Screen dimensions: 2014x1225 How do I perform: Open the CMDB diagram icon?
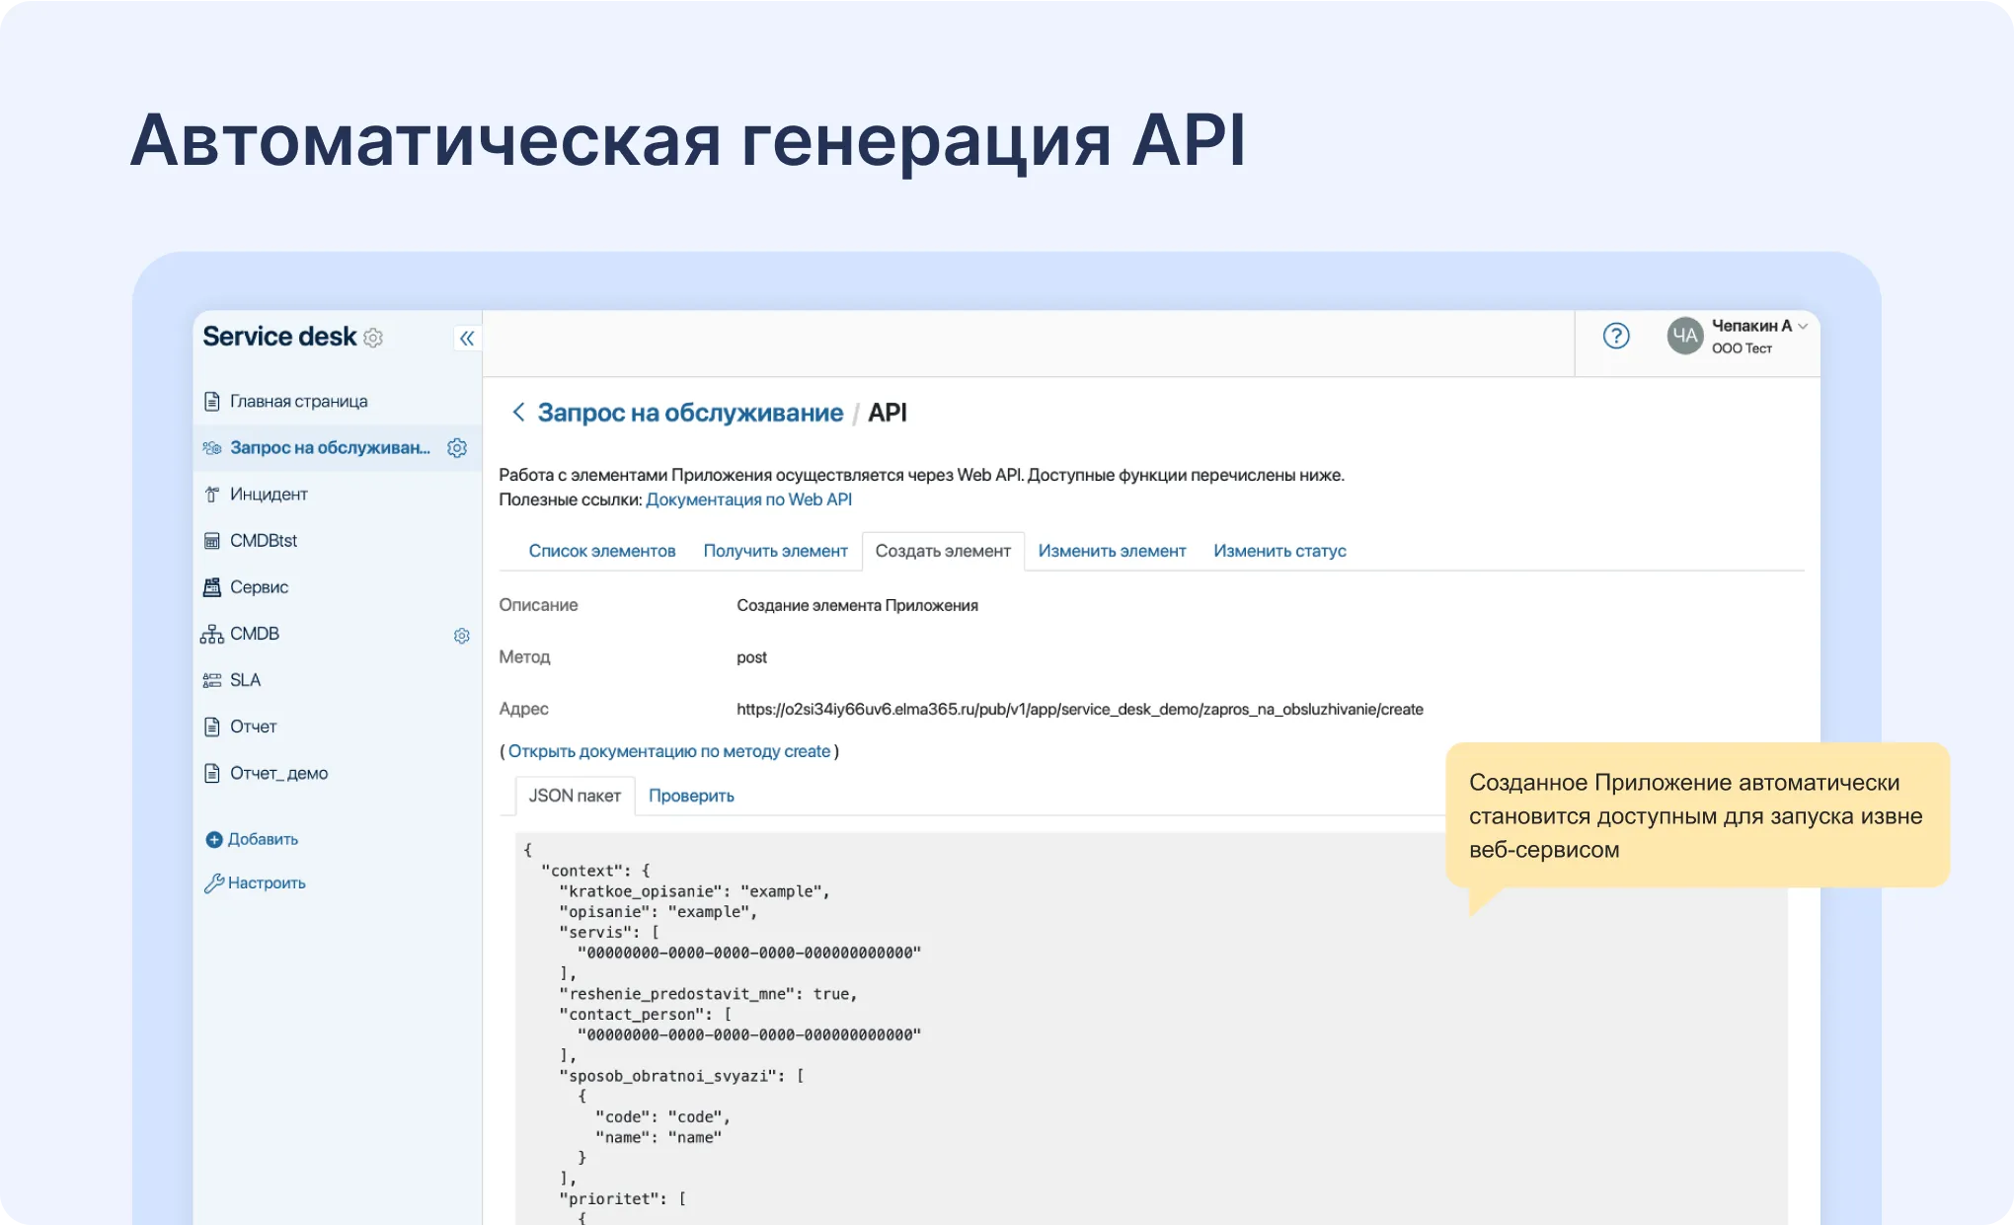click(x=211, y=633)
